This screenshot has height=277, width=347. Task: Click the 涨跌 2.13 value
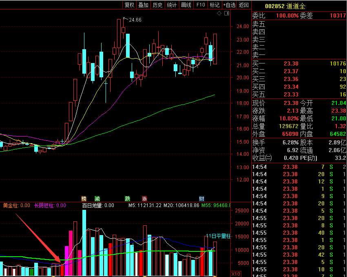pos(293,111)
